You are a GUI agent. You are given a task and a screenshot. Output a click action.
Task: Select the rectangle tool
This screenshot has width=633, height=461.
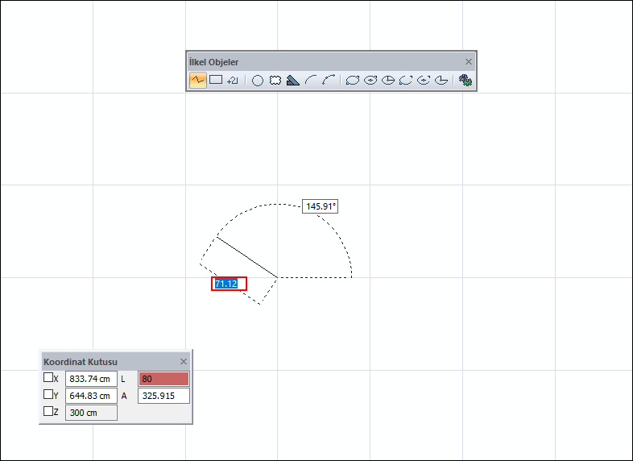click(216, 80)
